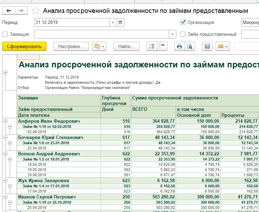Screen dimensions: 259x212
Task: Save report with floppy disk icon
Action: coord(207,46)
